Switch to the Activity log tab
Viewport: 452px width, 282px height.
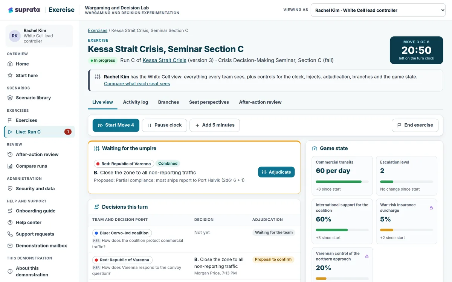tap(136, 102)
